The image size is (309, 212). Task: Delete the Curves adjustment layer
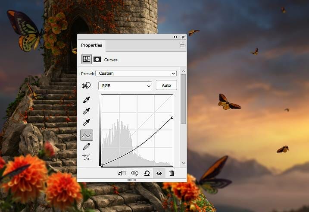(x=172, y=173)
